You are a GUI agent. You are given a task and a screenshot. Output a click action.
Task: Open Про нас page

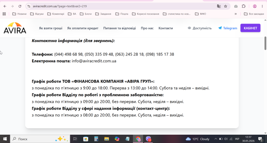147,28
